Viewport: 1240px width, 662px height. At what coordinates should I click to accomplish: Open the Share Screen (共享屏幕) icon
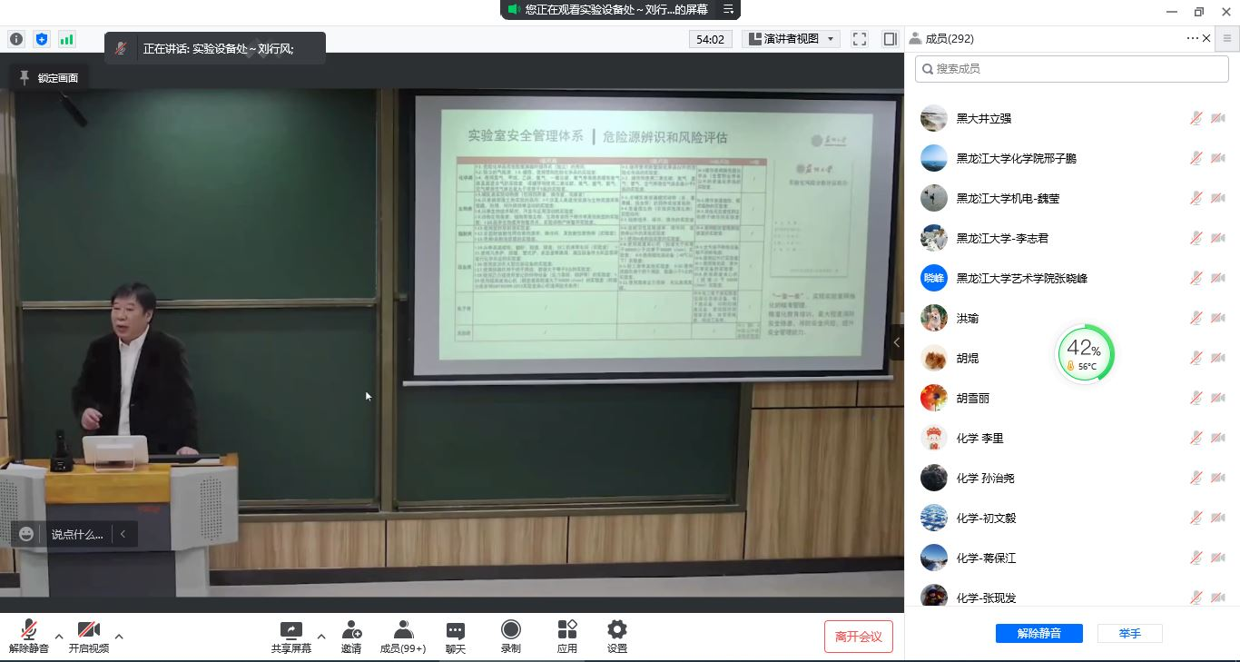(290, 636)
